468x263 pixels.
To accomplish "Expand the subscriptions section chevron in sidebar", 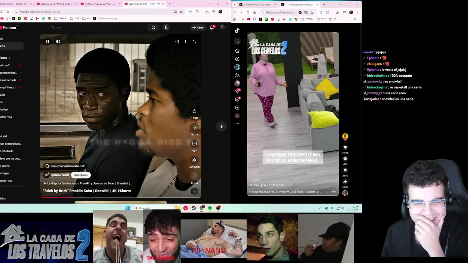I will (x=10, y=58).
